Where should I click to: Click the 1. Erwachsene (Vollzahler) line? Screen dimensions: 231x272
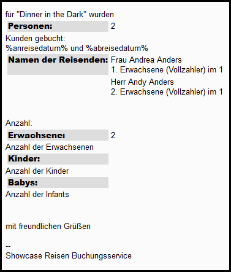[167, 70]
